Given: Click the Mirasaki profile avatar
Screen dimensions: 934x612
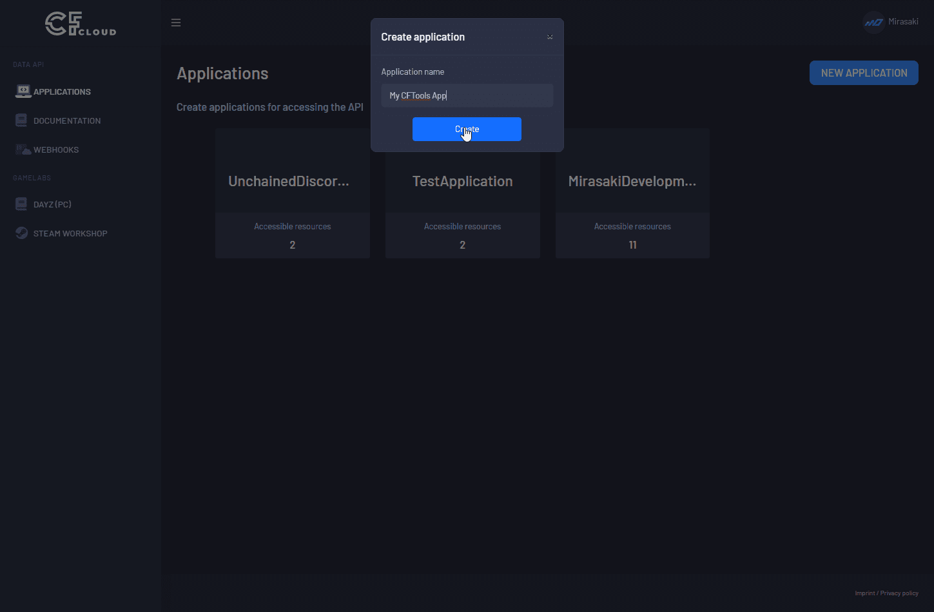Looking at the screenshot, I should [873, 22].
